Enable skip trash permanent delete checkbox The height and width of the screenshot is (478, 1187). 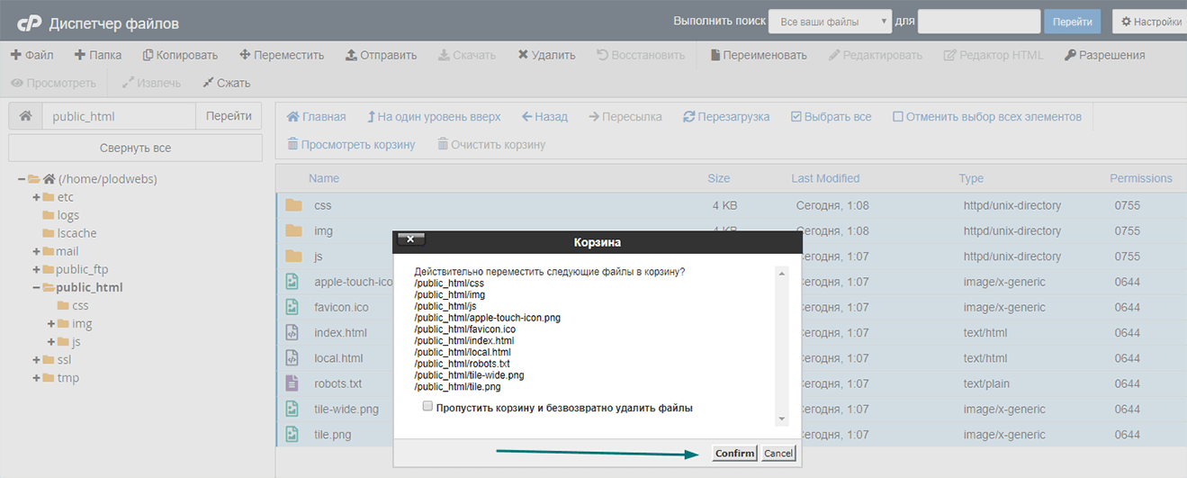coord(427,407)
